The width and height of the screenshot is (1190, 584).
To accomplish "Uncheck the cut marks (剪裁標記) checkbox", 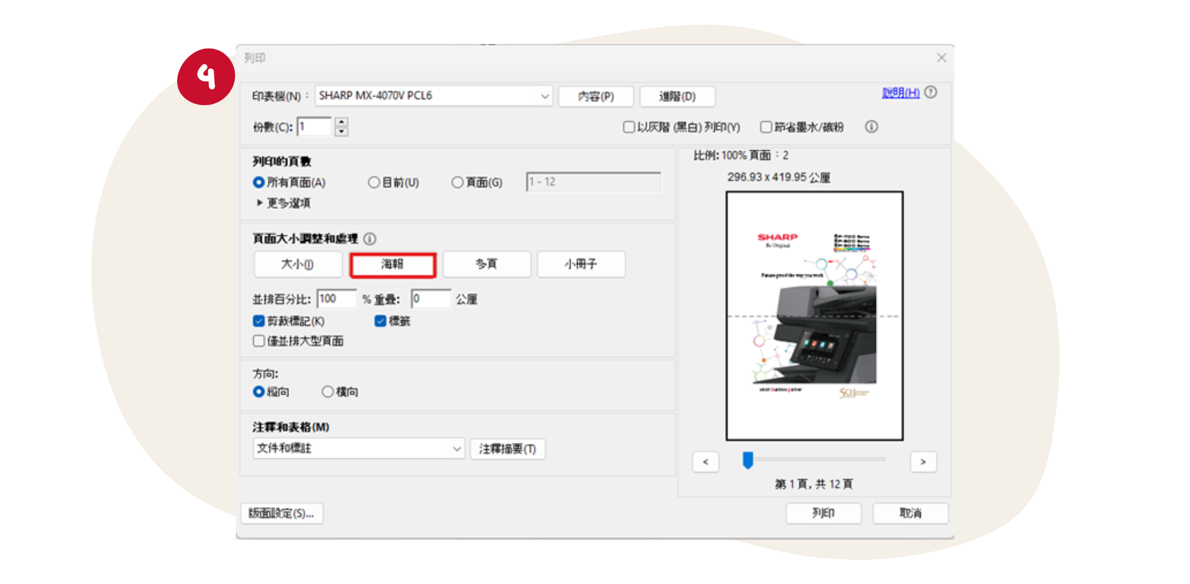I will pyautogui.click(x=259, y=321).
